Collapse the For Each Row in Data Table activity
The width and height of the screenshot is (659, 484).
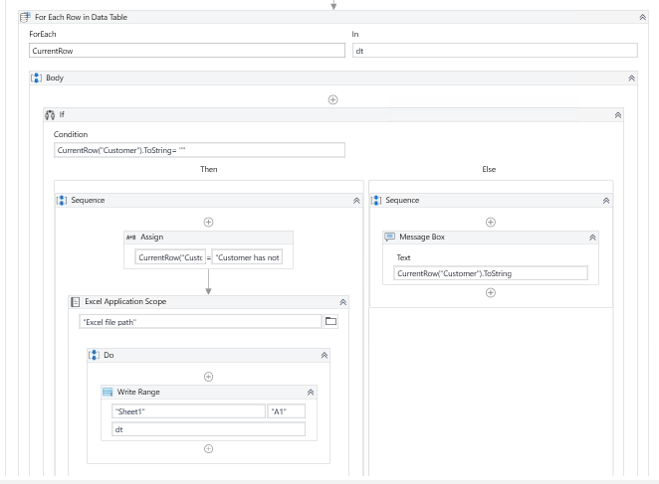pos(643,17)
